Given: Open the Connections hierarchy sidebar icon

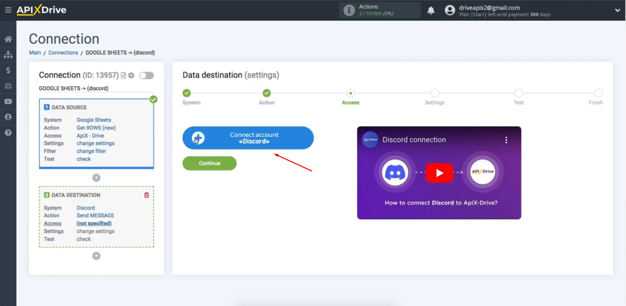Looking at the screenshot, I should 8,55.
